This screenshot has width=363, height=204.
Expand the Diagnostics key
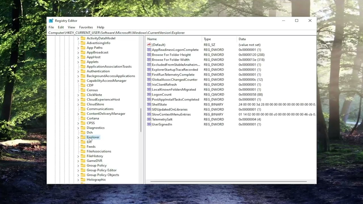click(x=78, y=128)
